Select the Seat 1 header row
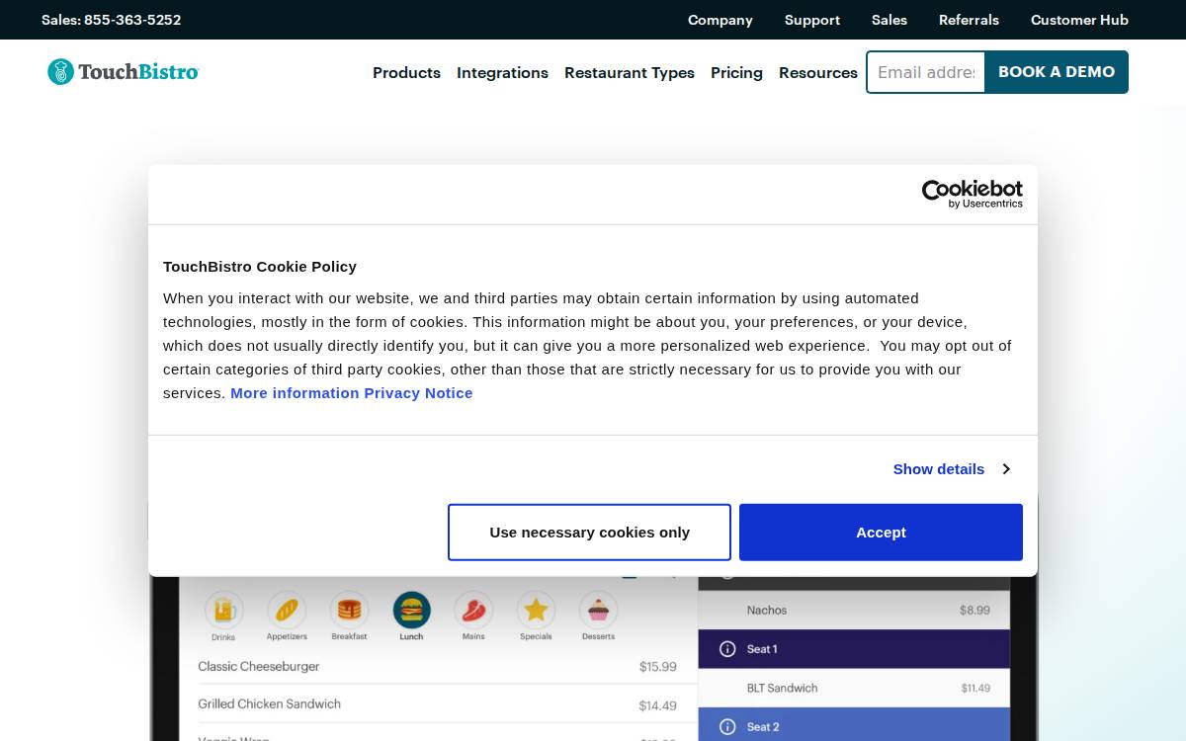The image size is (1186, 741). pyautogui.click(x=854, y=649)
